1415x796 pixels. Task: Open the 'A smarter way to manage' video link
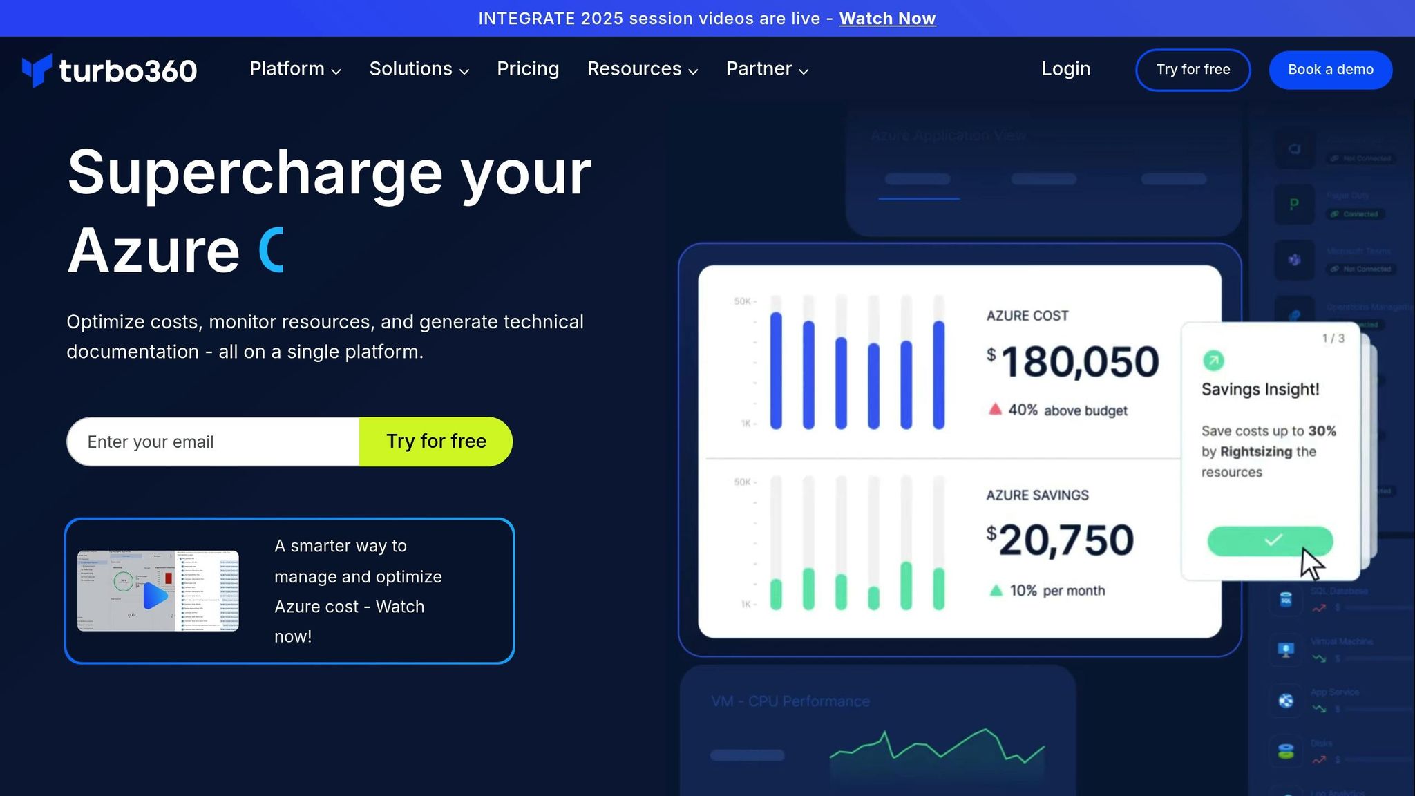(358, 591)
